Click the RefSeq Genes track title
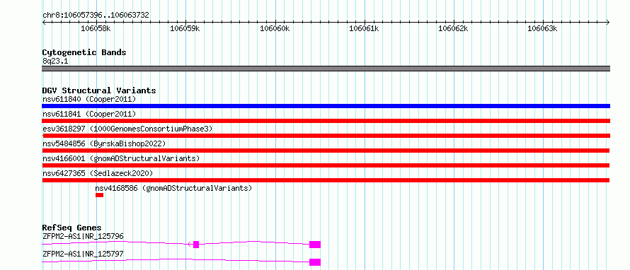 (71, 228)
